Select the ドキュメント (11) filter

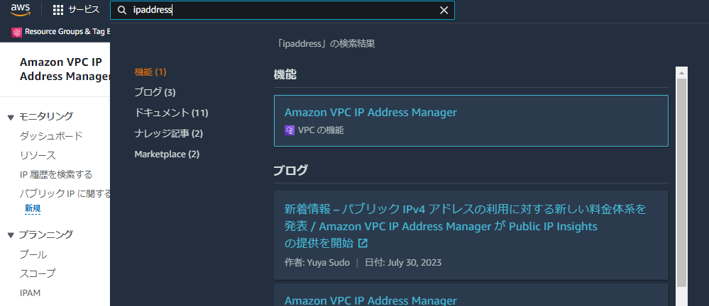[x=171, y=113]
